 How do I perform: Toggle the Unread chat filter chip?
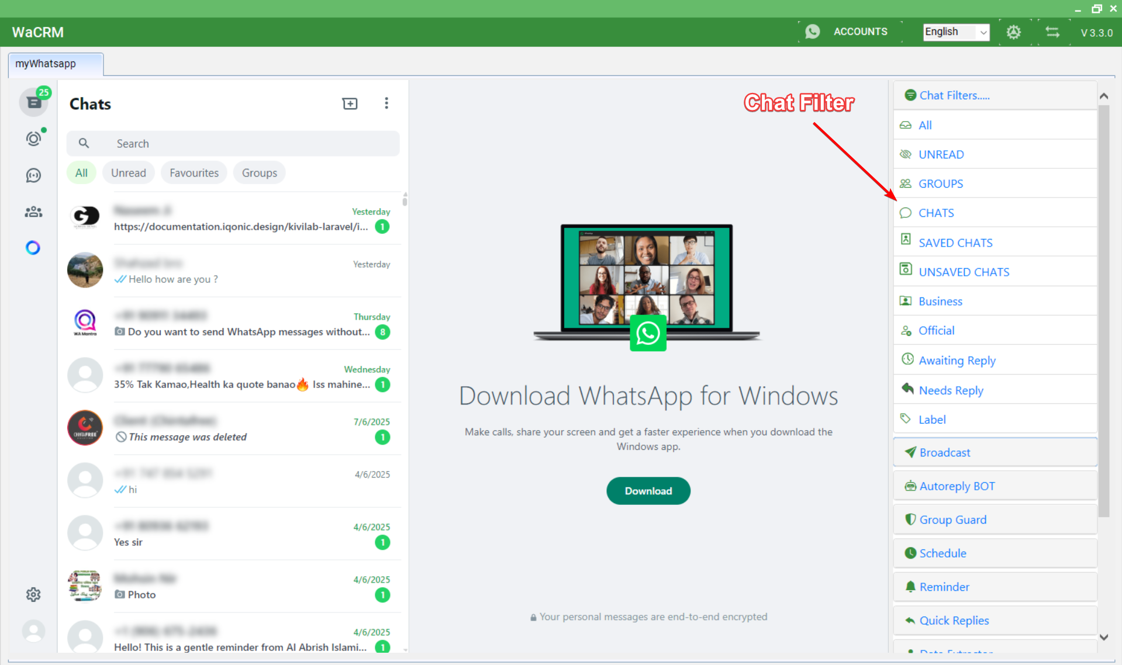point(128,173)
